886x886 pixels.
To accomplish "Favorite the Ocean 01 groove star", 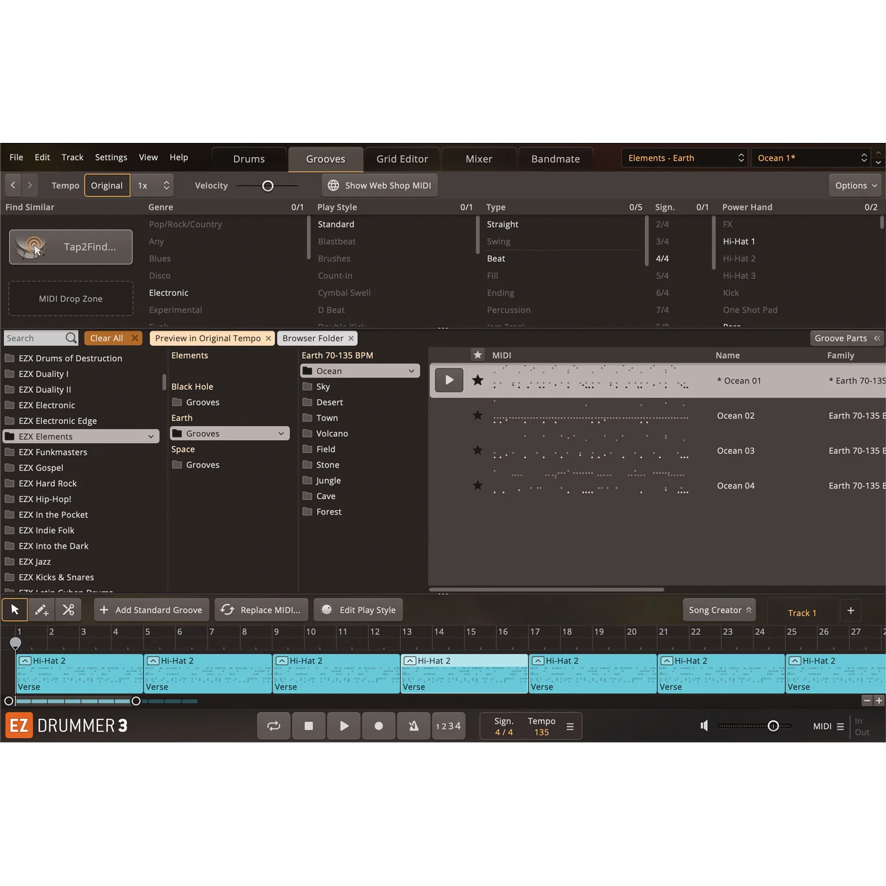I will pyautogui.click(x=478, y=380).
